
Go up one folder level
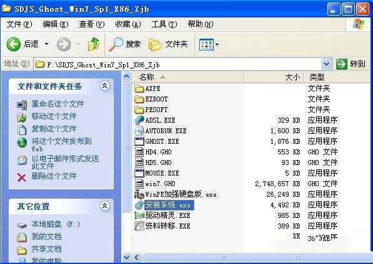pyautogui.click(x=94, y=44)
